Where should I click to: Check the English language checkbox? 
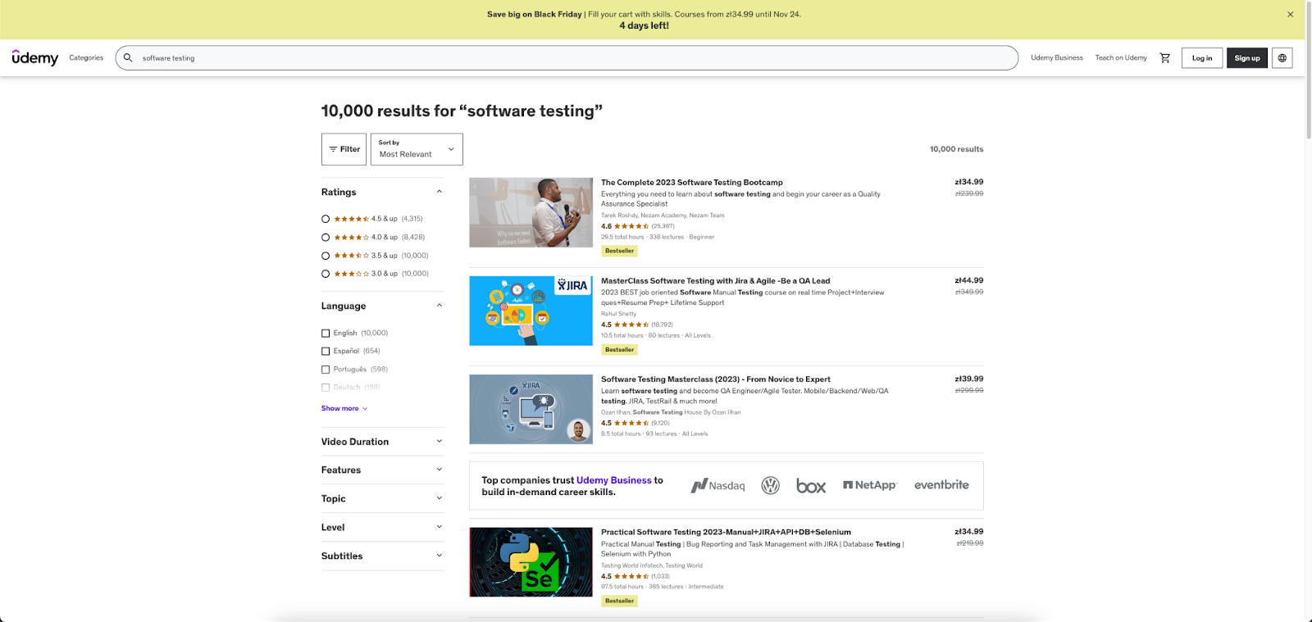[326, 334]
